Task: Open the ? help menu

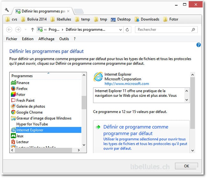Action: pos(74,39)
